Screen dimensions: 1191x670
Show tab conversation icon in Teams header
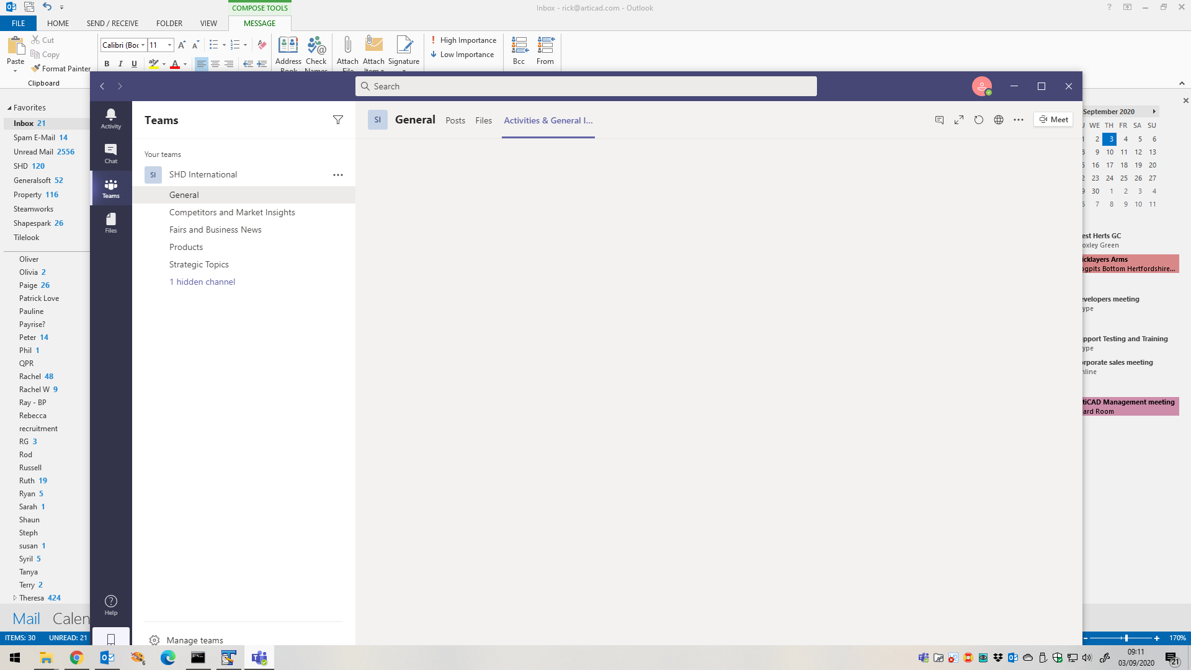click(939, 120)
